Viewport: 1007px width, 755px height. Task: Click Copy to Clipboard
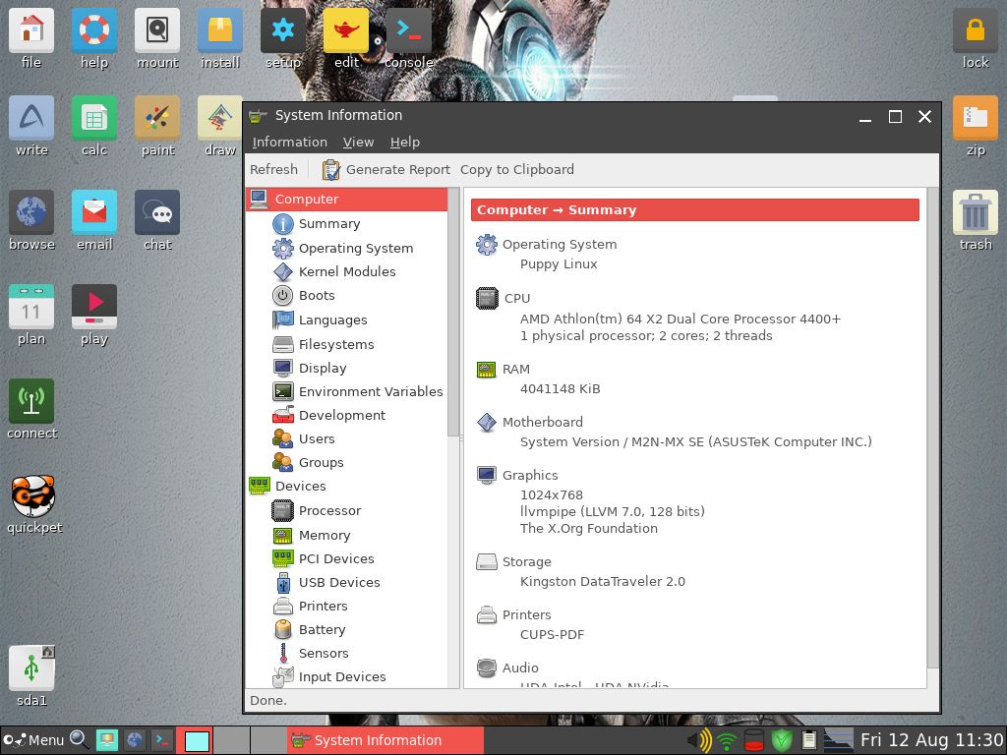tap(517, 169)
